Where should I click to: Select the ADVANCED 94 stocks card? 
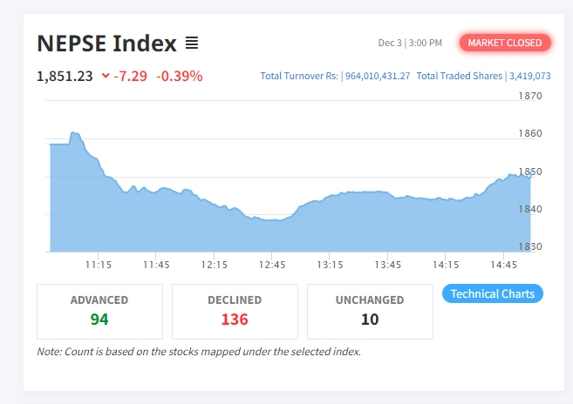click(x=99, y=311)
